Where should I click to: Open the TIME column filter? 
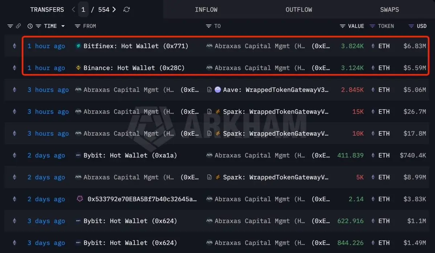point(38,26)
